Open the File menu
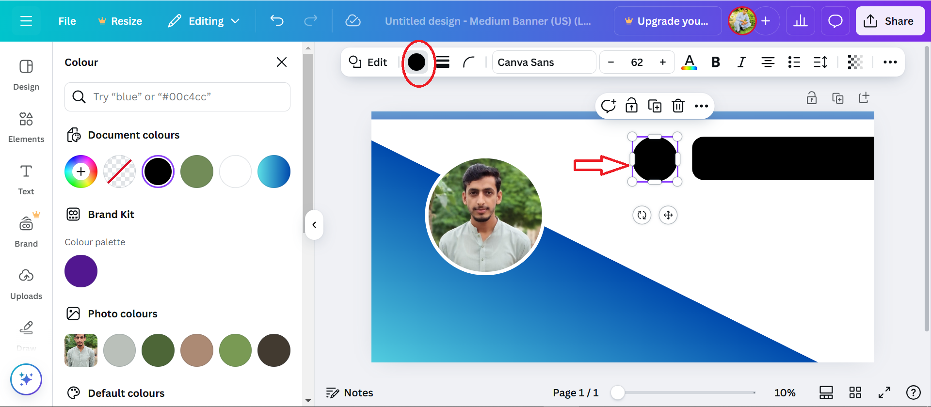931x407 pixels. 67,21
